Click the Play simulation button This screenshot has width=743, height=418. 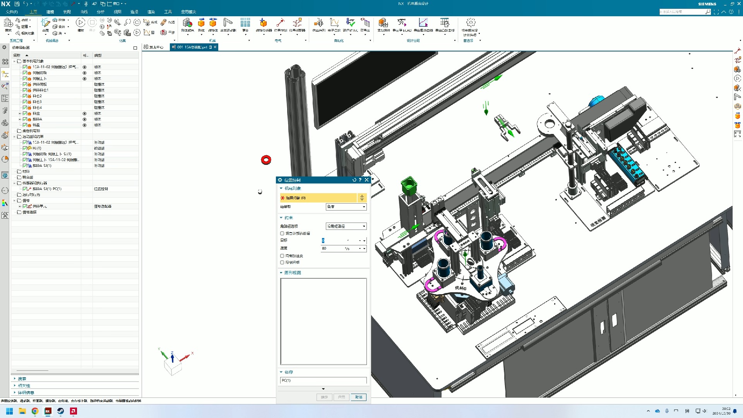(x=80, y=23)
